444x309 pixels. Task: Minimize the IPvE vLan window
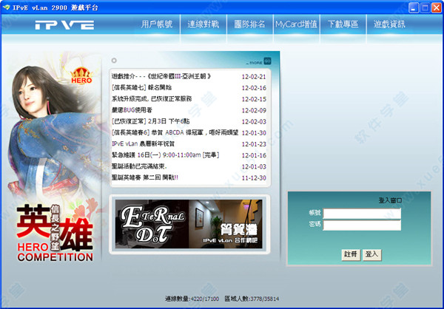click(x=414, y=7)
